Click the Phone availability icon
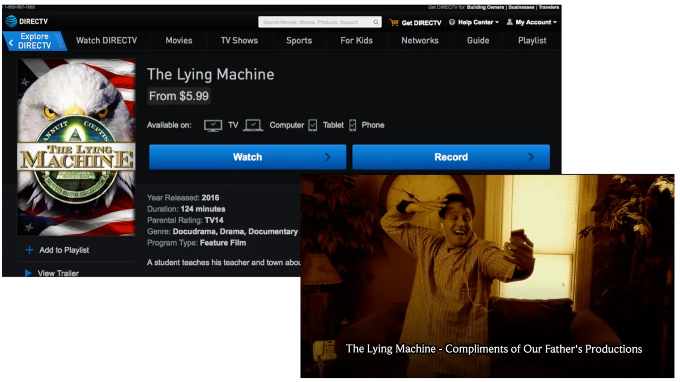680x382 pixels. coord(352,125)
